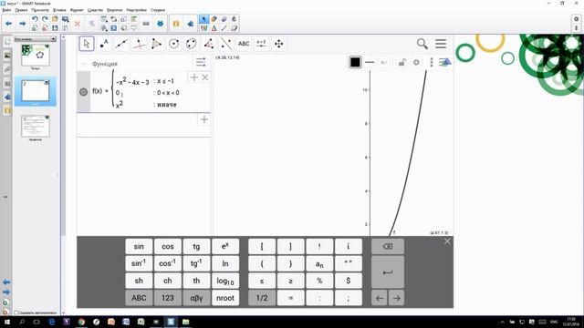Undo the last action in Notebook toolbar

coord(35,19)
